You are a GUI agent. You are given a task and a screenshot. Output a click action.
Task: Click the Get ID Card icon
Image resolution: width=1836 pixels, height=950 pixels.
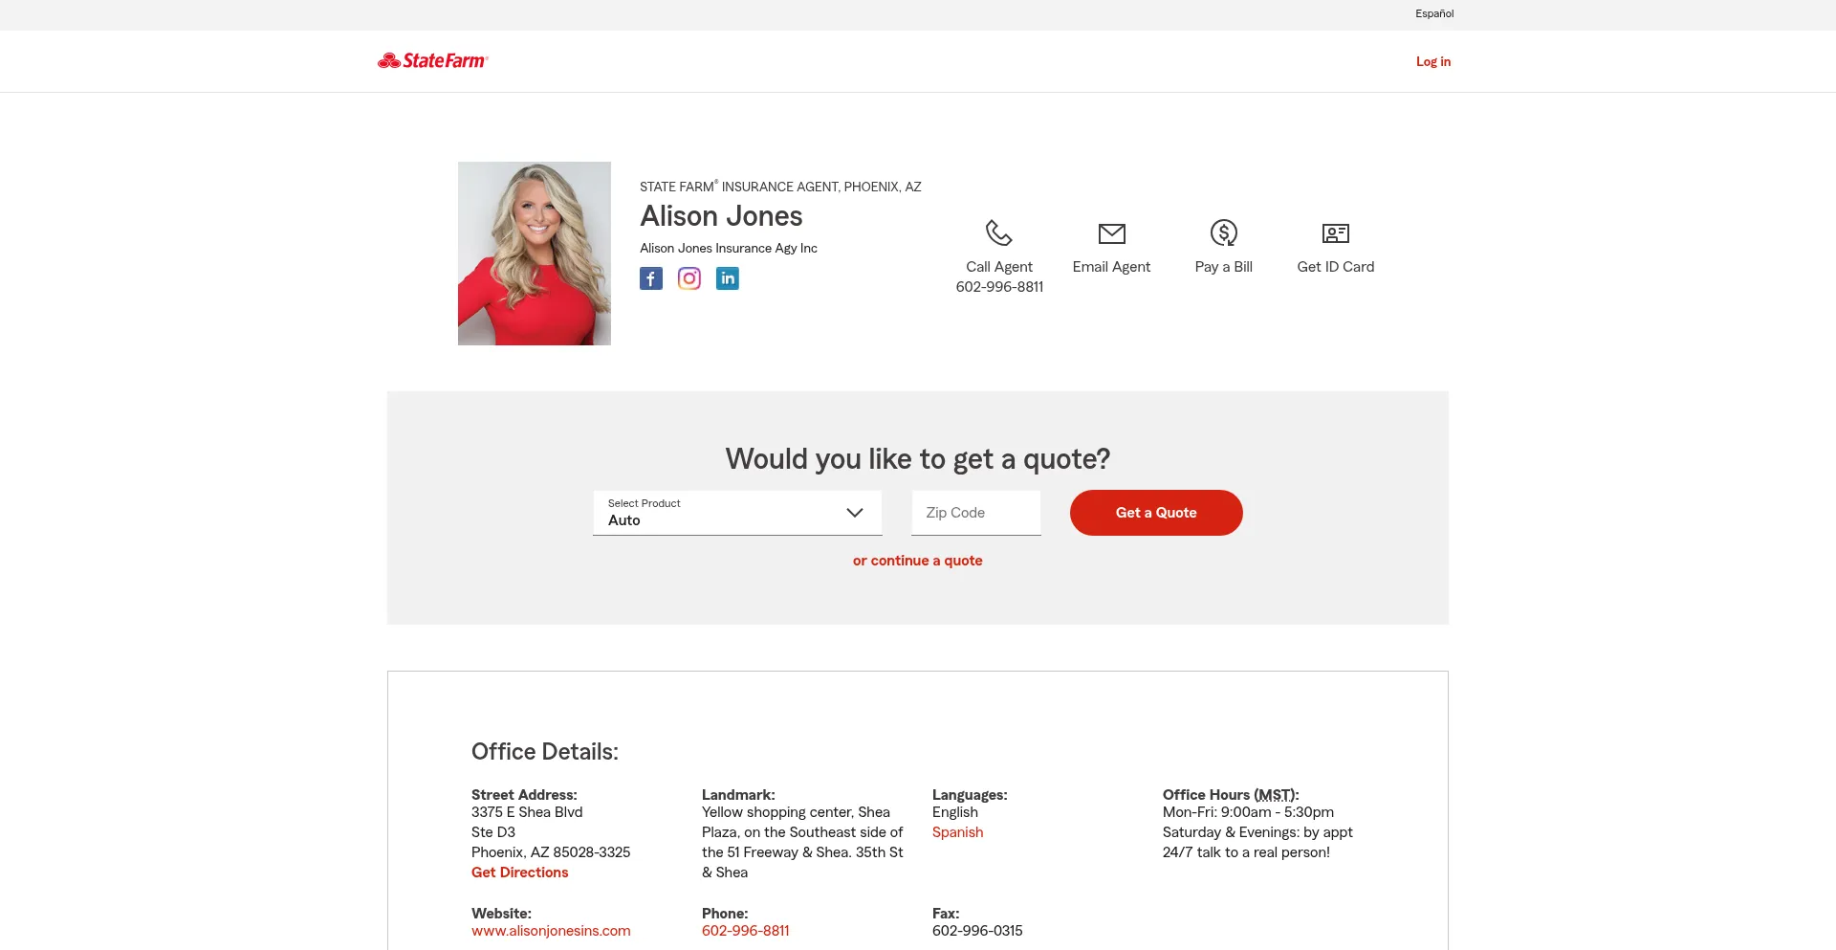[x=1336, y=233]
